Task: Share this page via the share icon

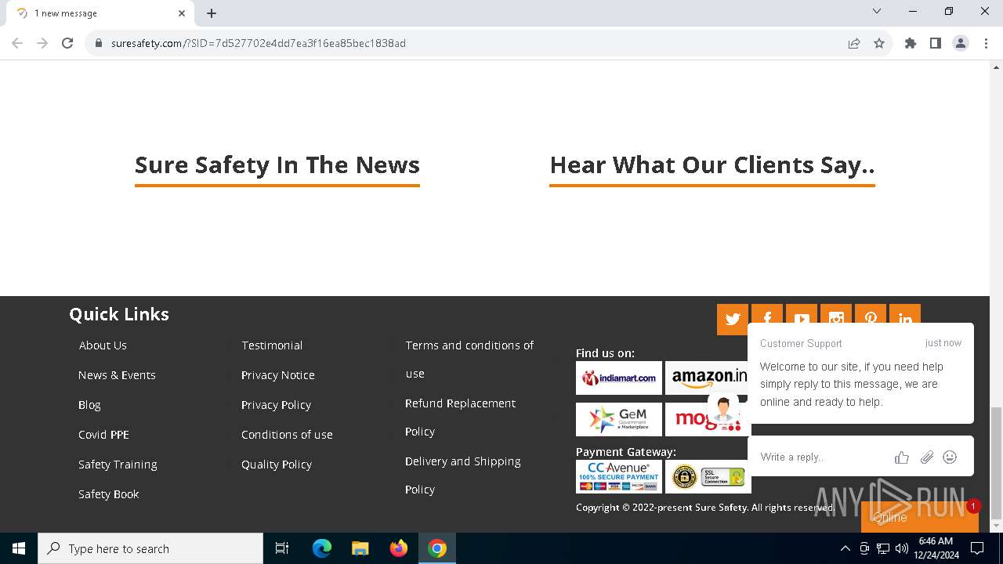Action: point(854,43)
